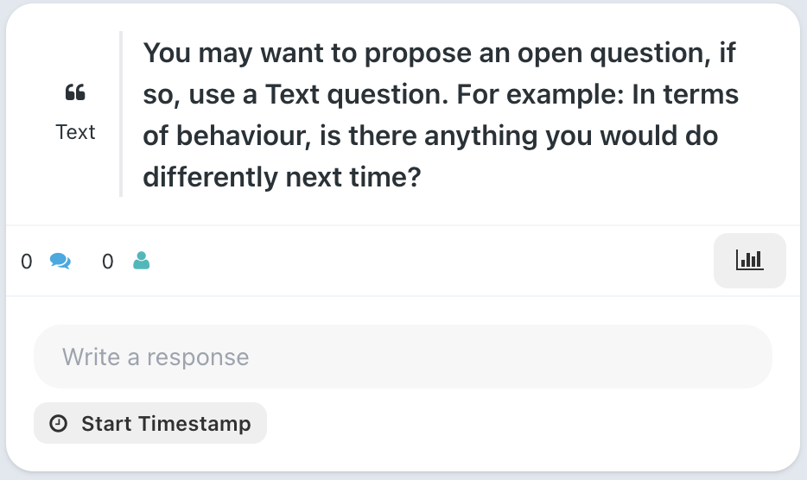Screen dimensions: 807x480
Task: Click the 'of behaviour' question line
Action: [430, 136]
